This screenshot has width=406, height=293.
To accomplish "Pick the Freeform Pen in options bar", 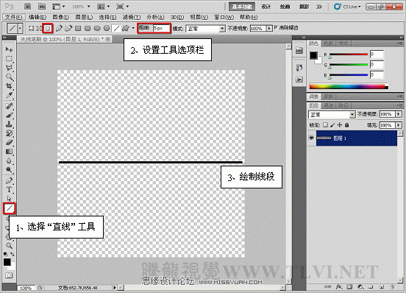I will coord(68,28).
